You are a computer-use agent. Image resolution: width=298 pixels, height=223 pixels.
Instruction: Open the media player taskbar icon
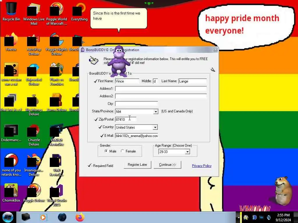43,217
